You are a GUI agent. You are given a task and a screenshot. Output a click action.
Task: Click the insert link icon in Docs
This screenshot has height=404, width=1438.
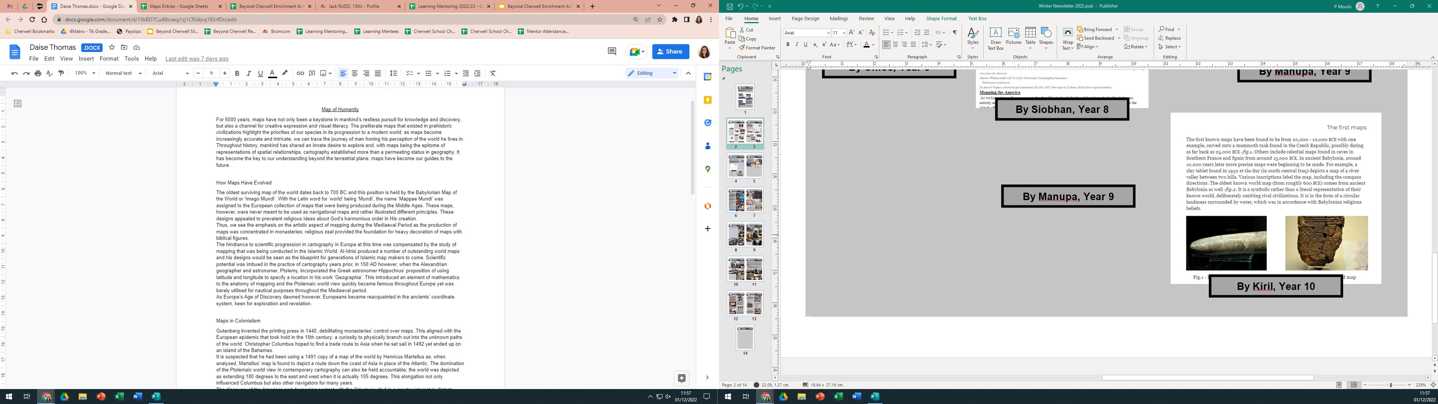pyautogui.click(x=300, y=73)
